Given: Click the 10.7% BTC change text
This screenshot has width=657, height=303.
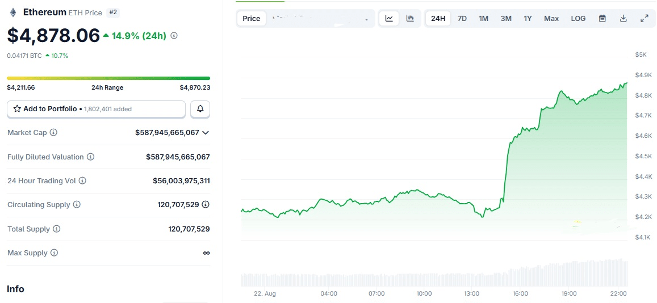Looking at the screenshot, I should click(x=60, y=55).
